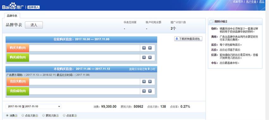Click the 推广计划个数 2个 value
This screenshot has width=269, height=120.
(x=173, y=29)
